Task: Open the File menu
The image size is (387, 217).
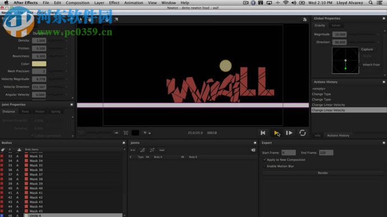Action: tap(46, 3)
